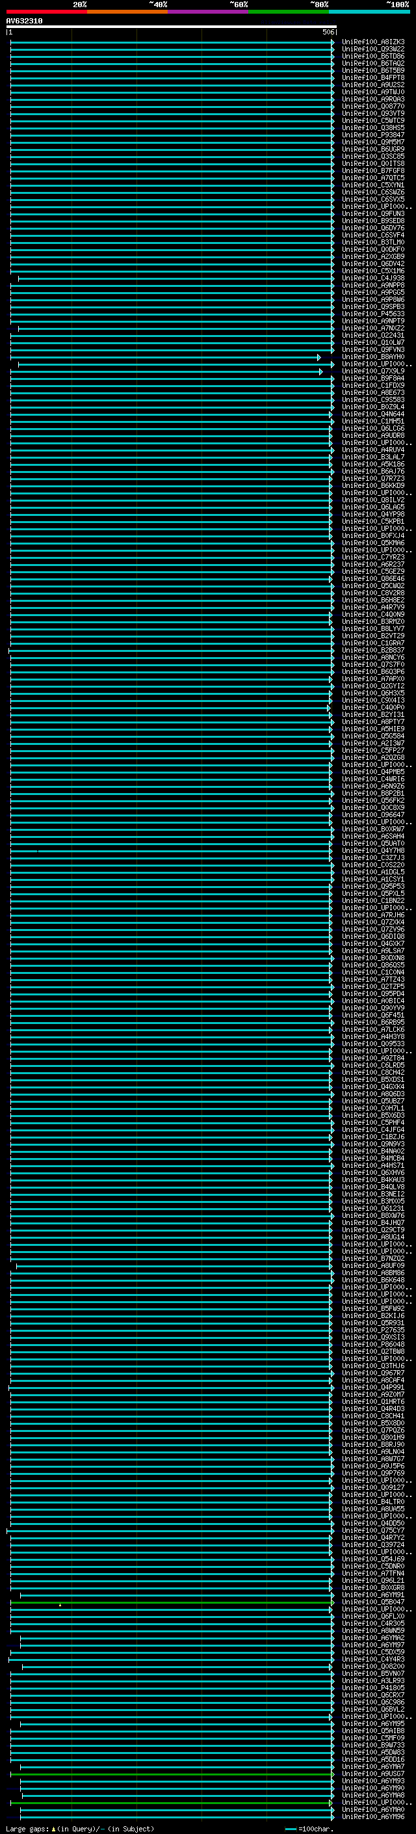
Task: Open hit UniRef100_P93847
Action: click(x=372, y=135)
